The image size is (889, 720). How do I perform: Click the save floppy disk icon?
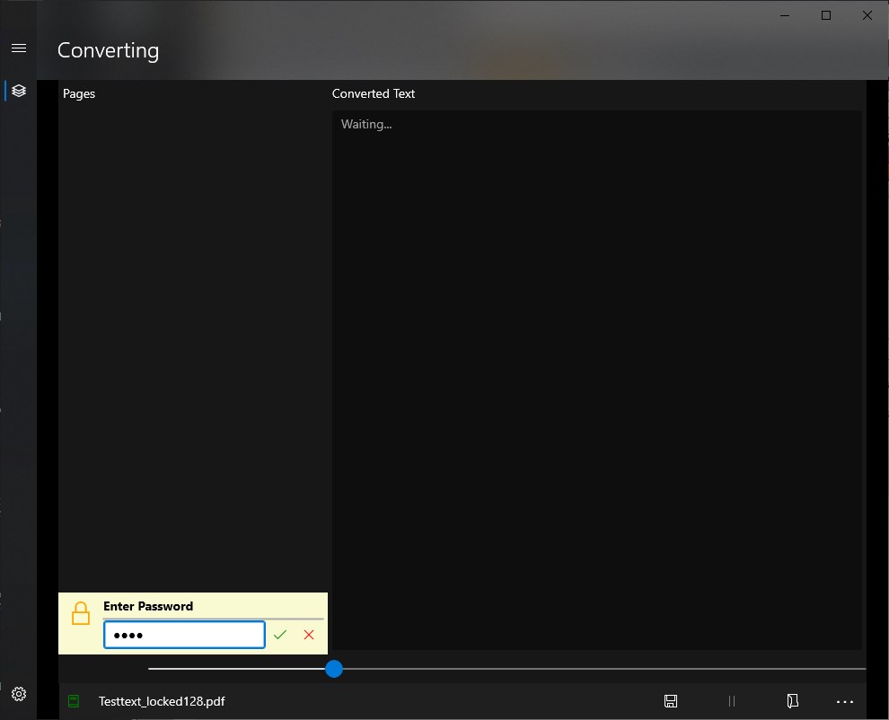pos(671,701)
